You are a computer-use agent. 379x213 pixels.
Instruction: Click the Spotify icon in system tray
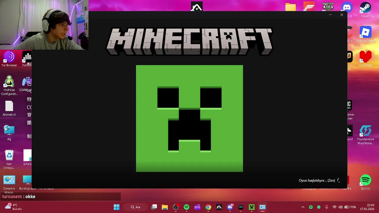click(311, 207)
